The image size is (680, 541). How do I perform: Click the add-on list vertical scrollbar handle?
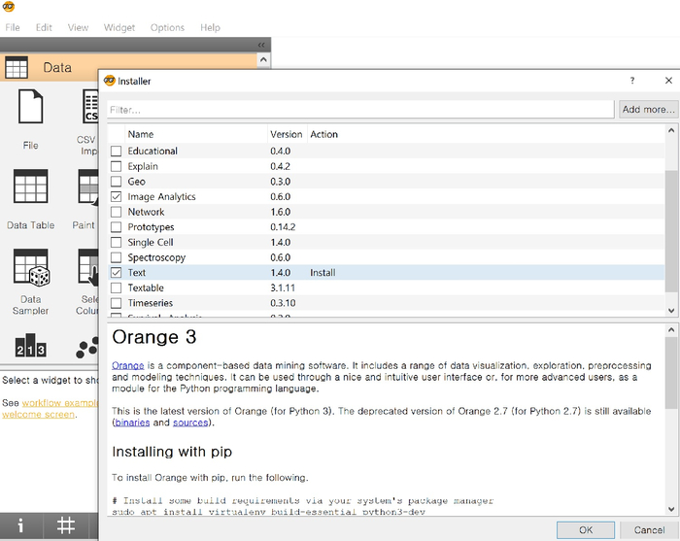[671, 230]
